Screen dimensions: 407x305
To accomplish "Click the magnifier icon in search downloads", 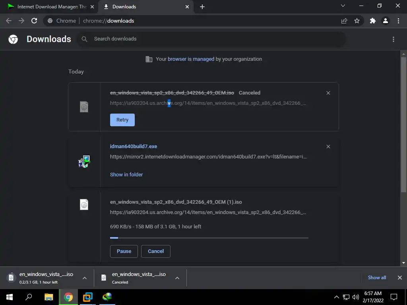I will (84, 39).
